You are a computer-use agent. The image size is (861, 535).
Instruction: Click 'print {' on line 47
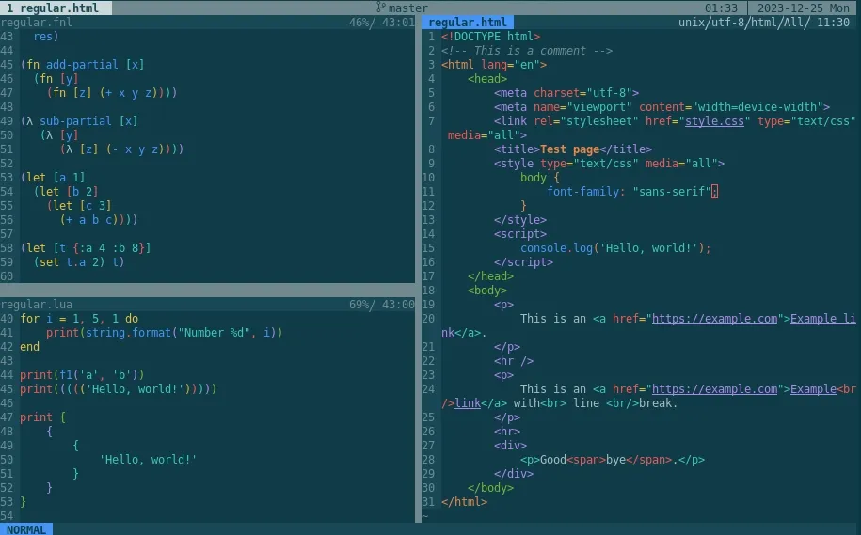click(x=43, y=417)
